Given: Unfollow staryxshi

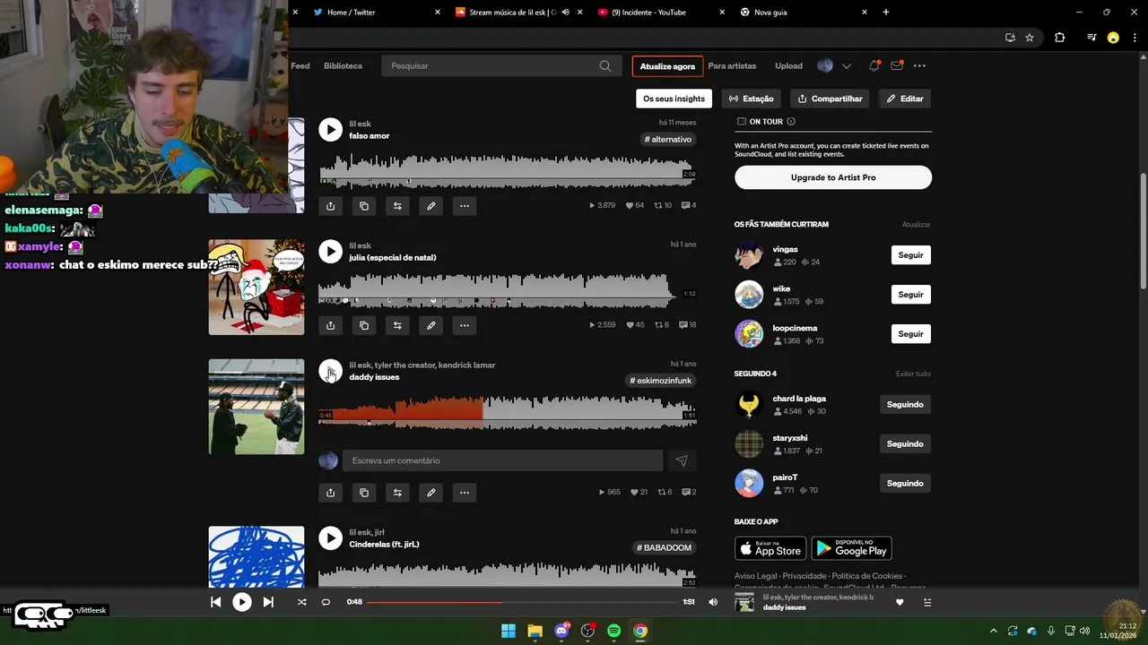Looking at the screenshot, I should click(x=905, y=444).
